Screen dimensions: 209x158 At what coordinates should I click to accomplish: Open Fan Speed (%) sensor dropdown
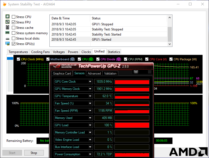(90, 103)
